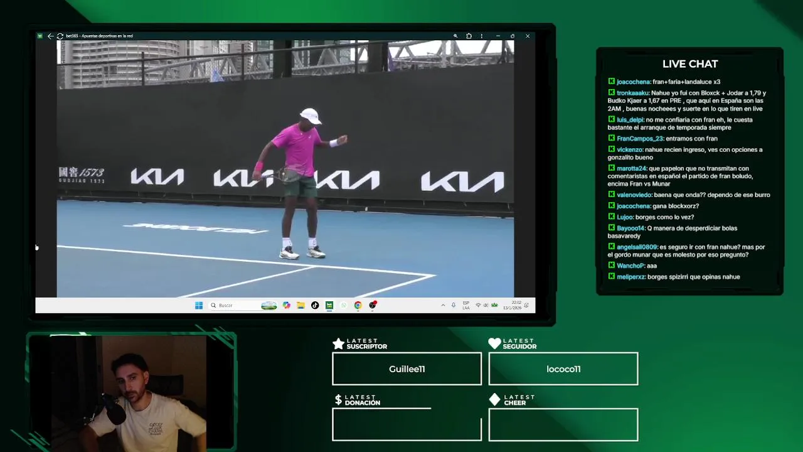Click the Buscar search box in the taskbar

[x=243, y=305]
